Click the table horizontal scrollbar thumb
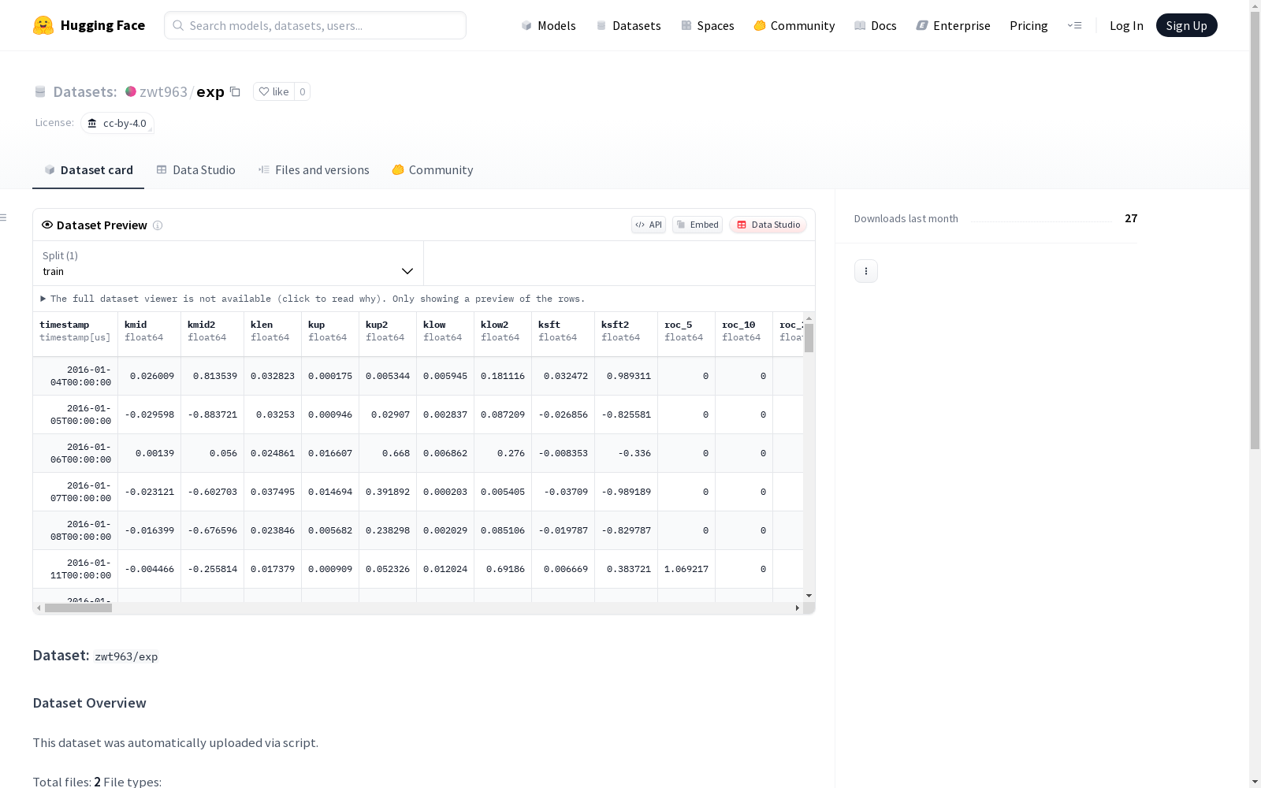1261x788 pixels. coord(78,608)
